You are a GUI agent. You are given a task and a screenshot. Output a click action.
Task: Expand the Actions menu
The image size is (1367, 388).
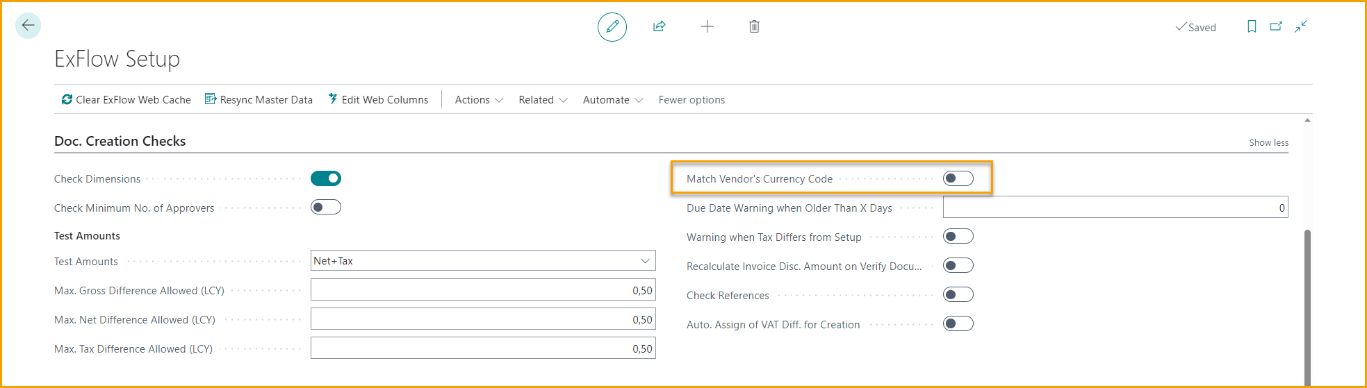(x=479, y=100)
